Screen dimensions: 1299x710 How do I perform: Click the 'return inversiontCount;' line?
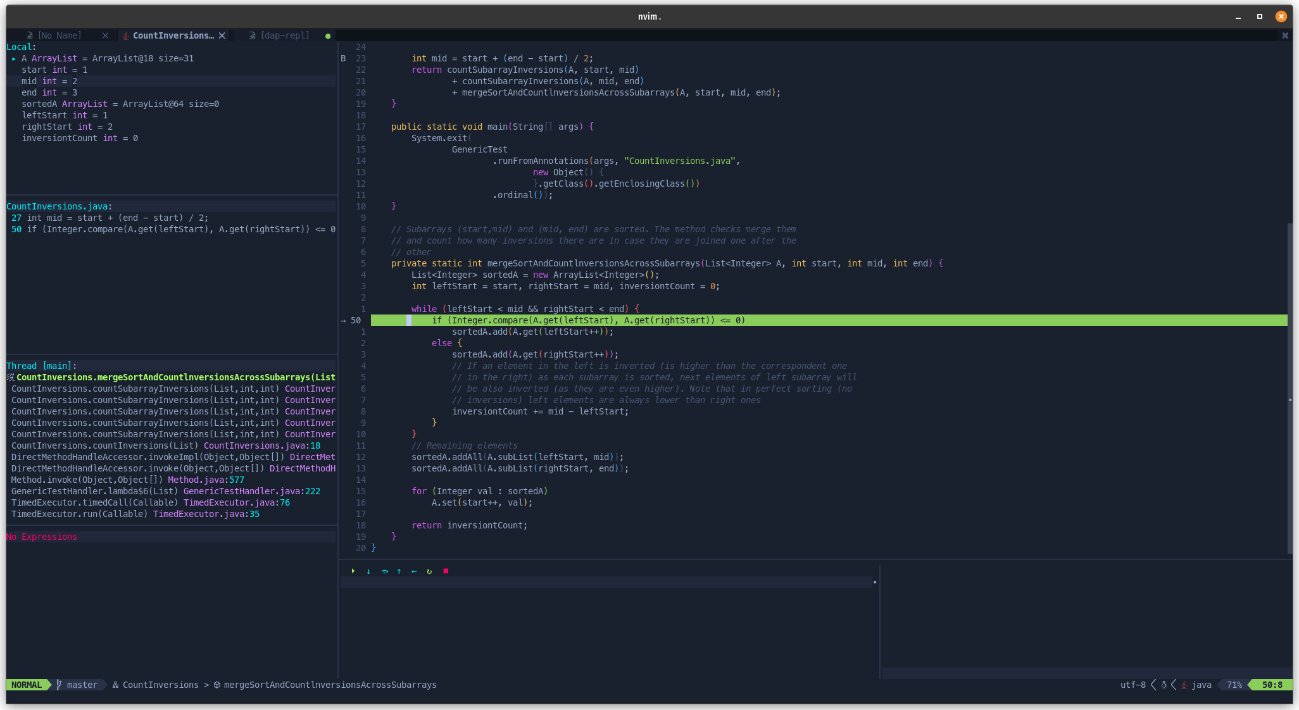tap(470, 525)
